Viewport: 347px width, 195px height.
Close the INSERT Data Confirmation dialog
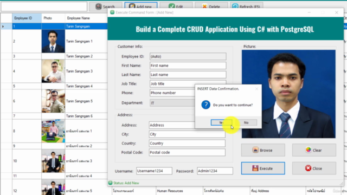tap(256, 89)
